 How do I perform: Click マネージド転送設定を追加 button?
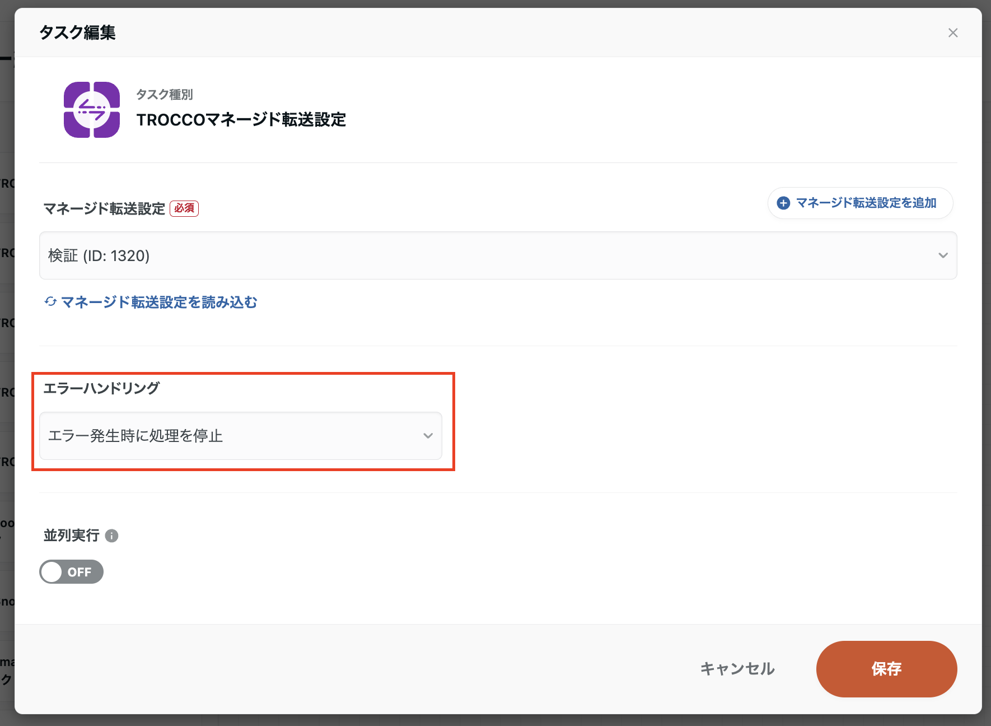859,203
